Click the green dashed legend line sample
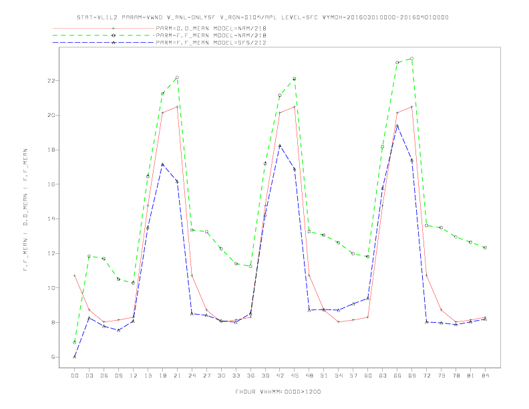Viewport: 529px width, 409px height. (104, 35)
